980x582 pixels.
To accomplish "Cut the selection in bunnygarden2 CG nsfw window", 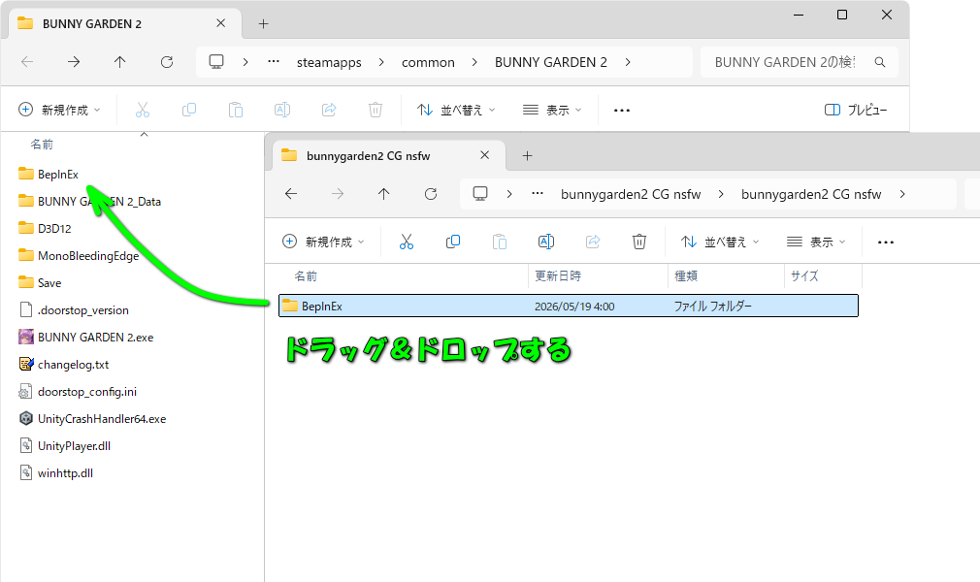I will coord(407,242).
